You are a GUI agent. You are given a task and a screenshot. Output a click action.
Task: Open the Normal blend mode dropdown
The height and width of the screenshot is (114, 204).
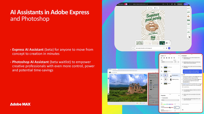coord(167,62)
